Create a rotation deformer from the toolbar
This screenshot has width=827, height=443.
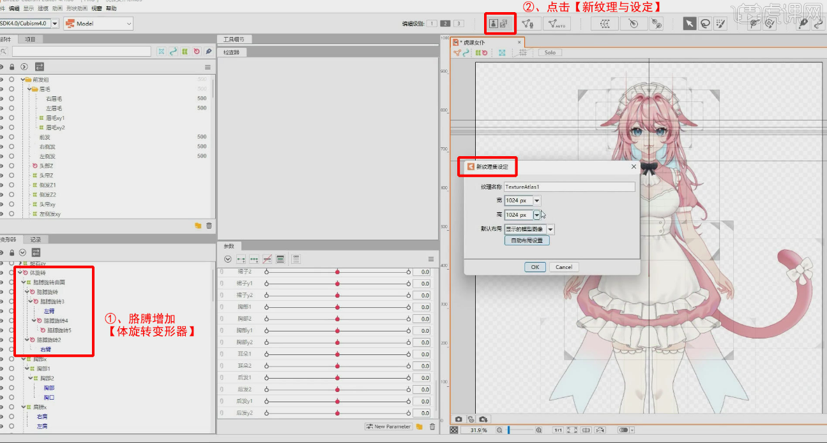633,24
